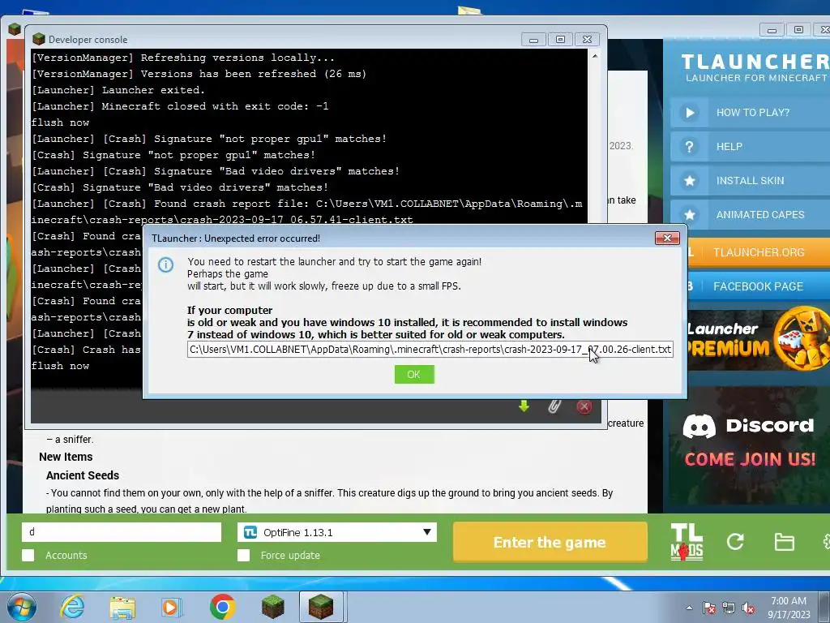The width and height of the screenshot is (830, 623).
Task: Click the New Items heading
Action: pyautogui.click(x=66, y=457)
